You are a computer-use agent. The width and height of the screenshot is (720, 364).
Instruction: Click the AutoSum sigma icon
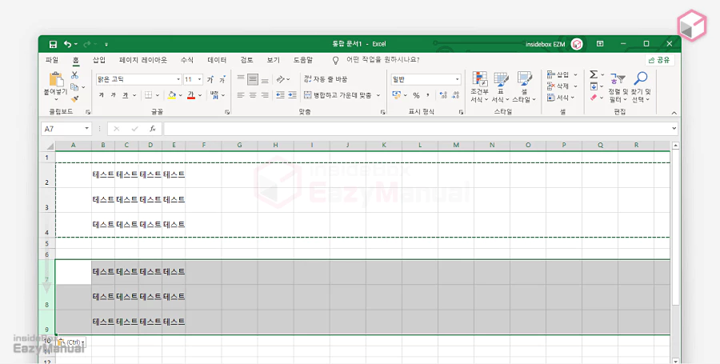coord(594,74)
